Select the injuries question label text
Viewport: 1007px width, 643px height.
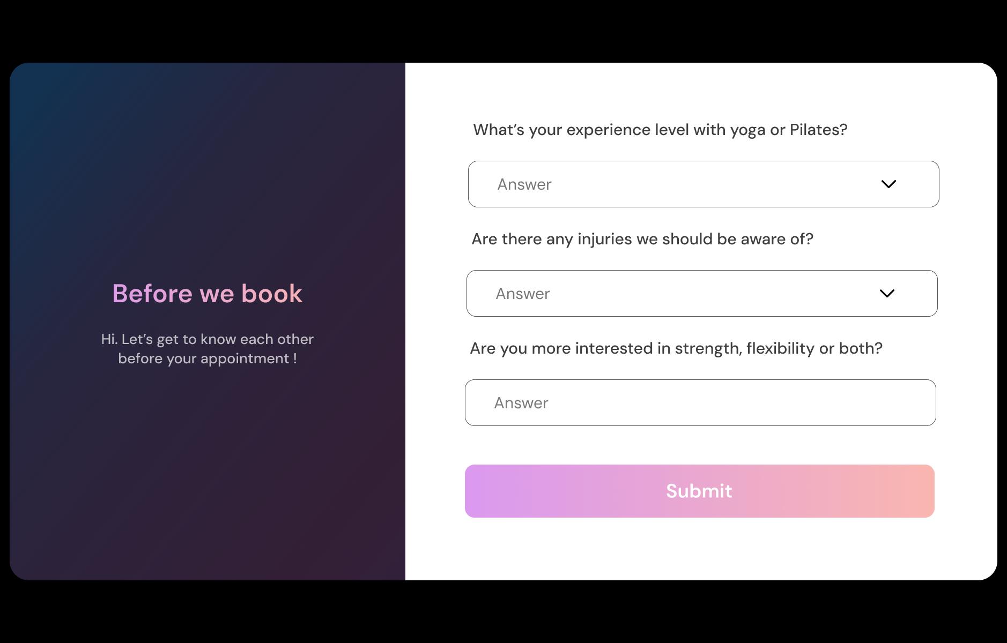tap(642, 239)
